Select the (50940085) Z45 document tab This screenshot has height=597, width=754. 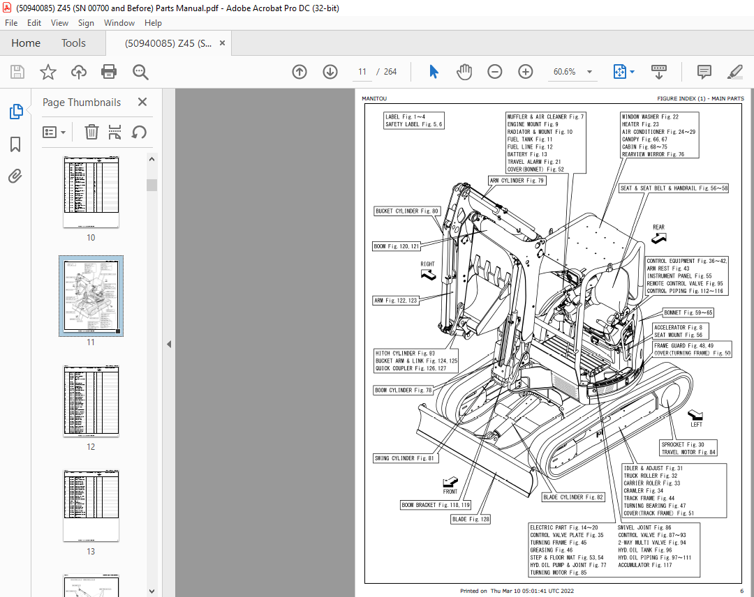pos(168,43)
